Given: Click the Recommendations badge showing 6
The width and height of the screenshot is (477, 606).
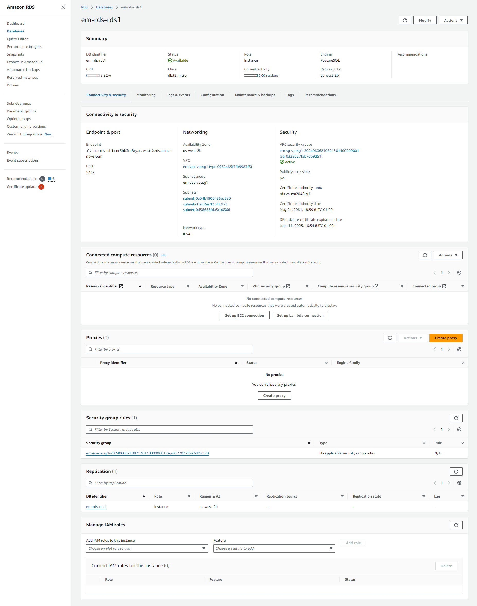Looking at the screenshot, I should (x=42, y=179).
